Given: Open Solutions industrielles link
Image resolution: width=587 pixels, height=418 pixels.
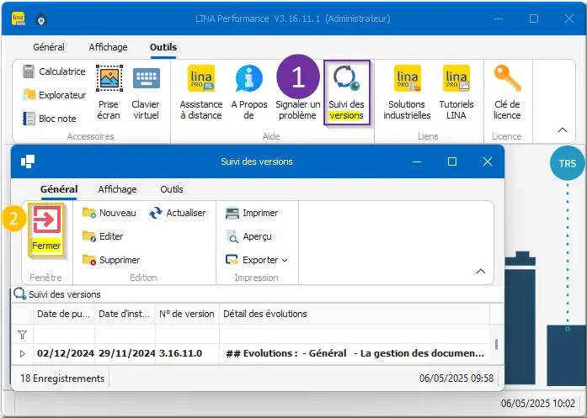Looking at the screenshot, I should [407, 93].
